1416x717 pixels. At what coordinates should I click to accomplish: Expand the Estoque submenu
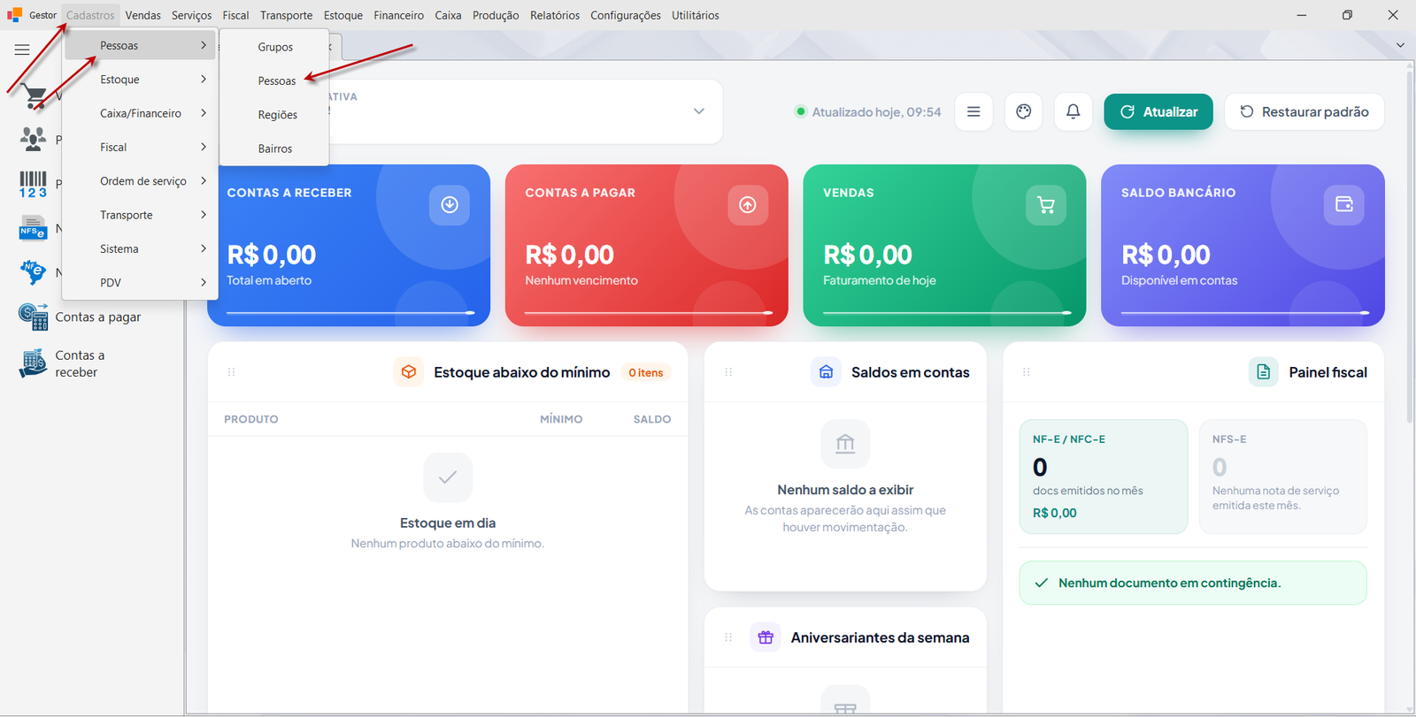tap(140, 80)
